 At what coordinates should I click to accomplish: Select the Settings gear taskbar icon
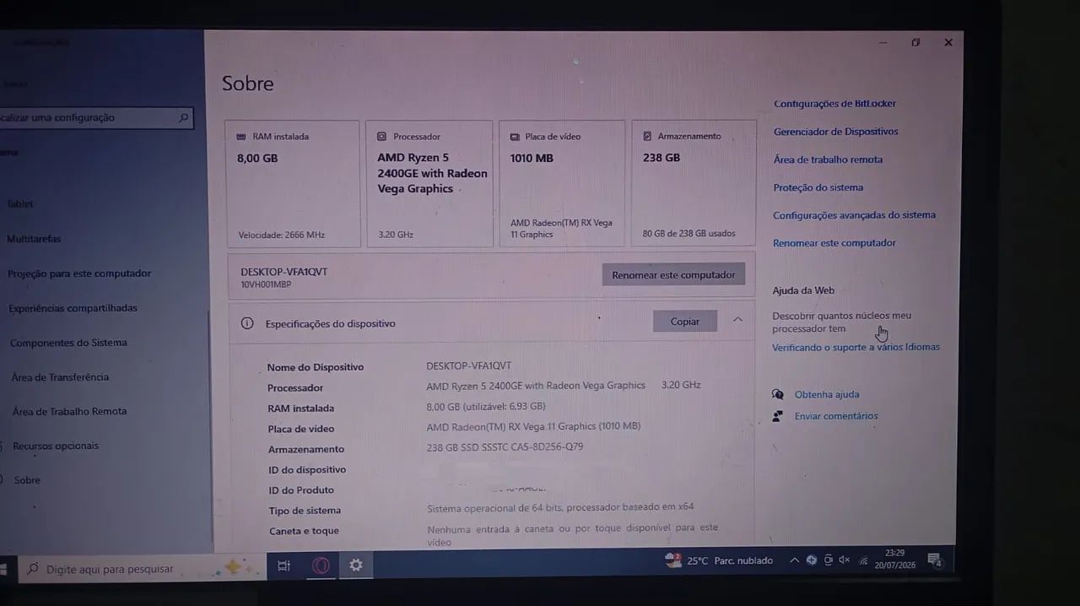pos(356,565)
